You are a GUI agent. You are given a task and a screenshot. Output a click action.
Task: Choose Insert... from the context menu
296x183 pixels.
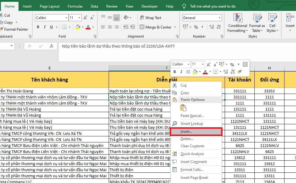(x=186, y=131)
